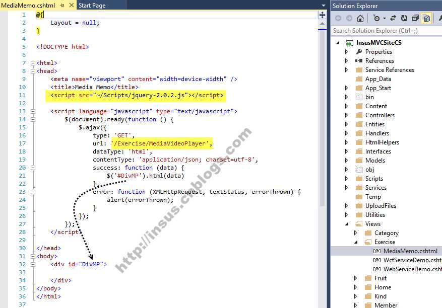
Task: Click the editor scroll up arrow
Action: click(322, 23)
